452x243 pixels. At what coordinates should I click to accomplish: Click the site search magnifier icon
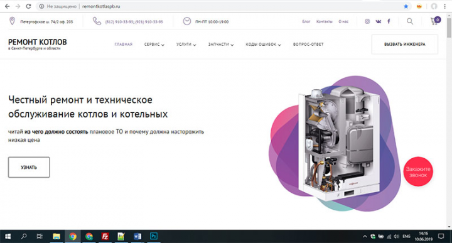tap(409, 21)
